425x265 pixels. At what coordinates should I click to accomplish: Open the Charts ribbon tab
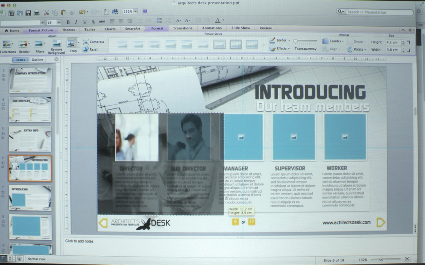pyautogui.click(x=110, y=29)
